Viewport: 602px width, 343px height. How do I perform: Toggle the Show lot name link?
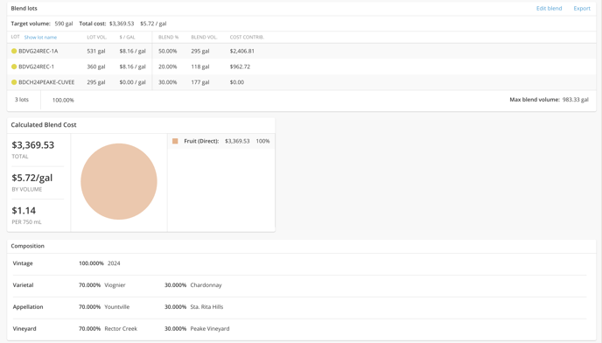(40, 38)
